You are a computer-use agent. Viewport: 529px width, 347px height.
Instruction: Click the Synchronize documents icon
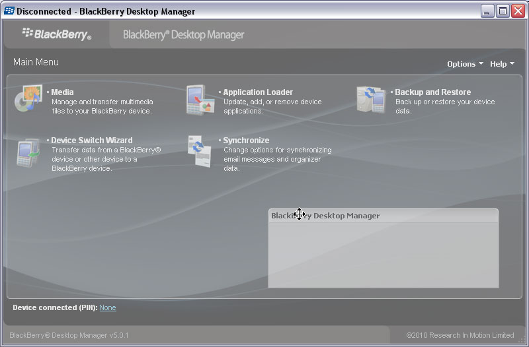(x=200, y=151)
